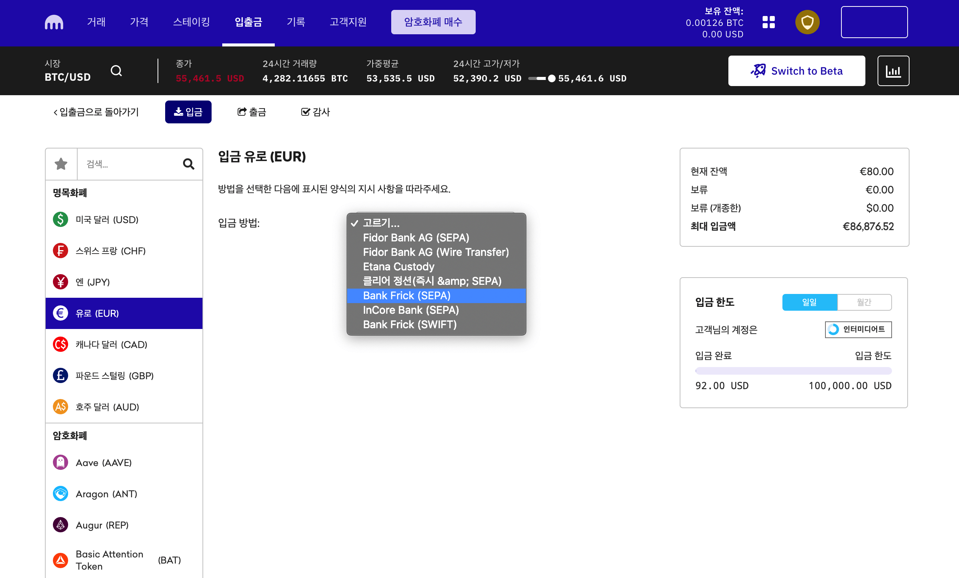Open the chart view icon button

click(893, 71)
